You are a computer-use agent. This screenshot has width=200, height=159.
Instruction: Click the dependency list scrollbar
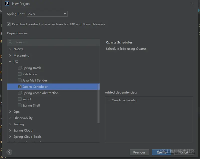98,103
